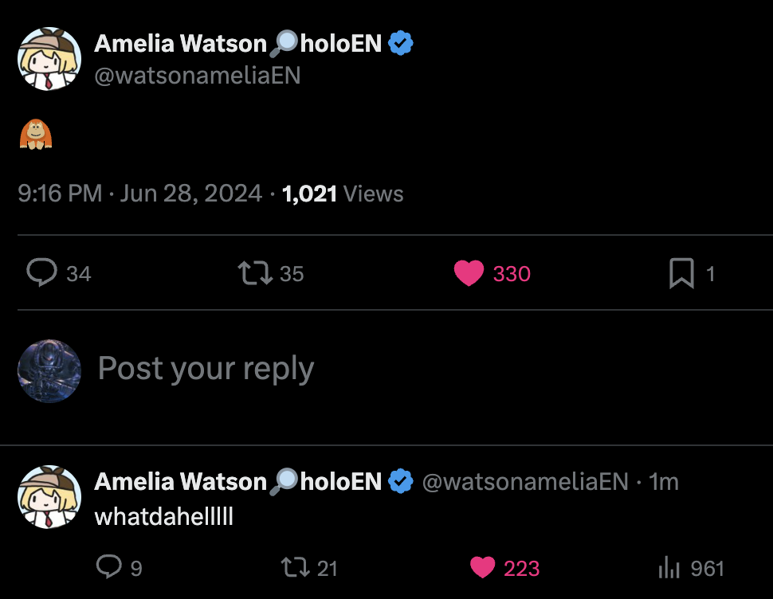This screenshot has width=773, height=599.
Task: Click the 9:16 PM Jun 28, 2024 timestamp
Action: pos(139,194)
